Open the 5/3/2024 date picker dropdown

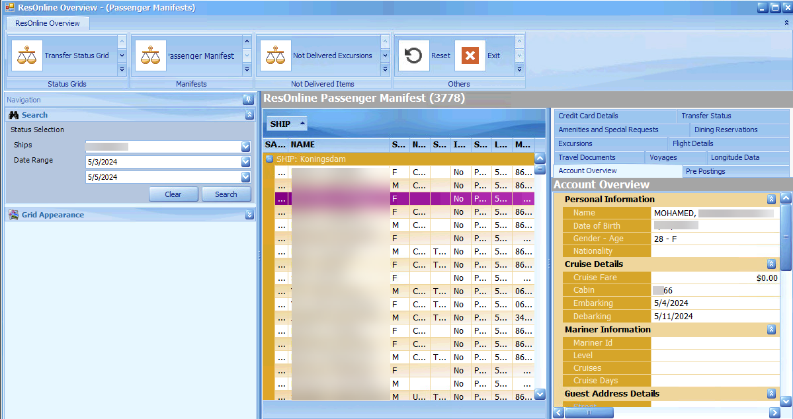[246, 162]
